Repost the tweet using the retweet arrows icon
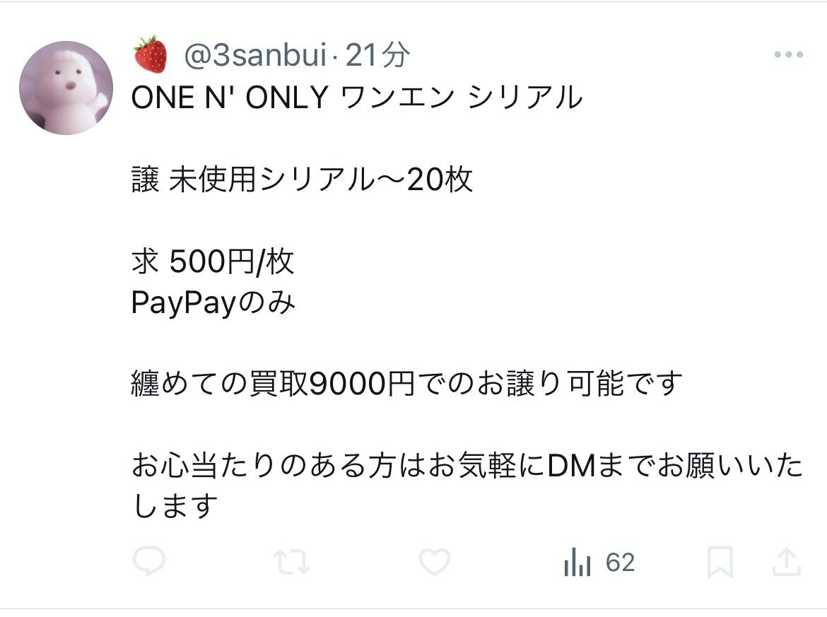The image size is (827, 617). 292,562
